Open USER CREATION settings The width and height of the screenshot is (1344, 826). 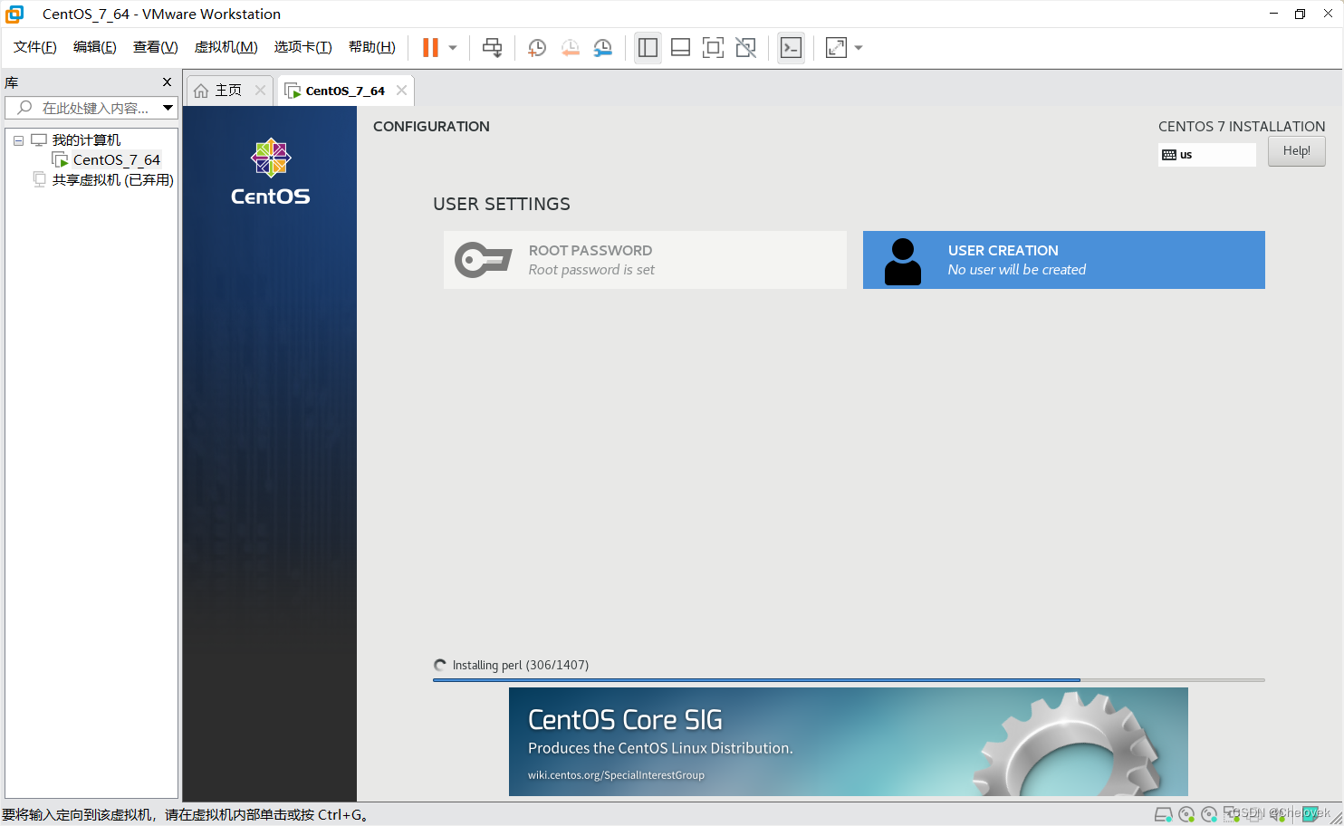1064,260
